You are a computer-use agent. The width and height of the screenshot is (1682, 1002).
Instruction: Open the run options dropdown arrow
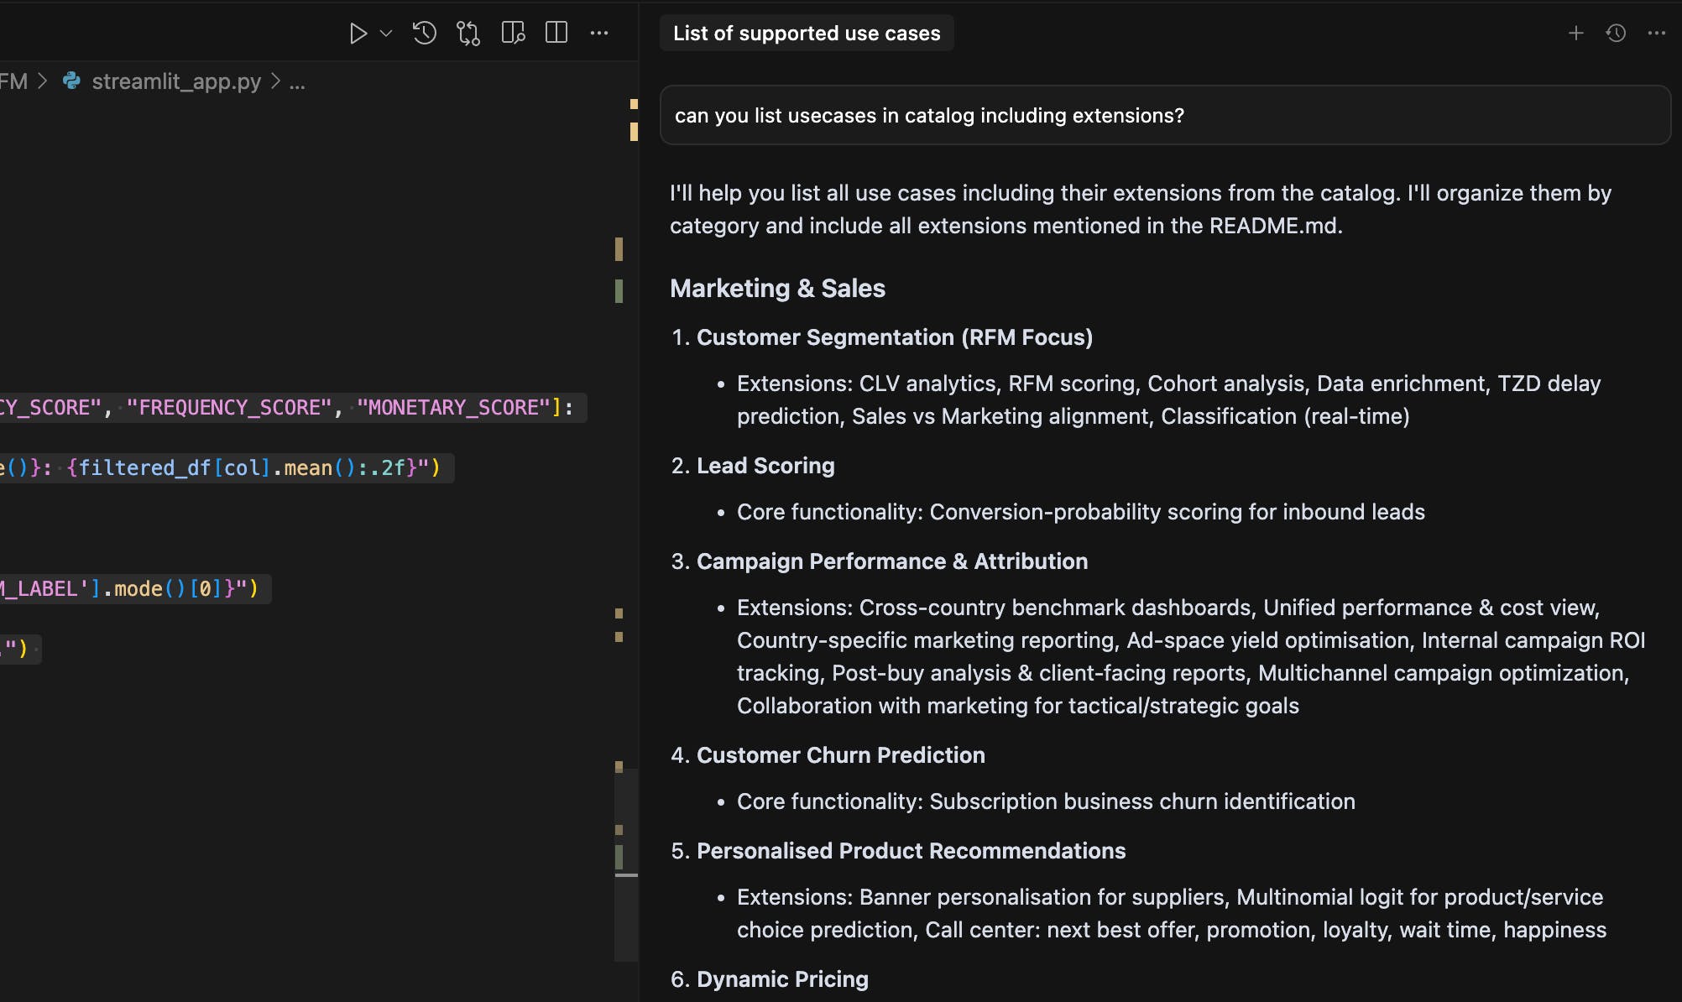386,34
